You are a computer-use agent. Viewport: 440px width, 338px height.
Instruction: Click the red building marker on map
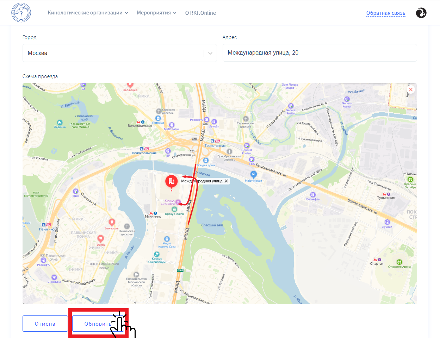pyautogui.click(x=172, y=182)
